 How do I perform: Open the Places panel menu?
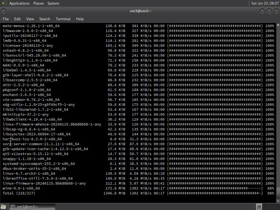(x=38, y=3)
